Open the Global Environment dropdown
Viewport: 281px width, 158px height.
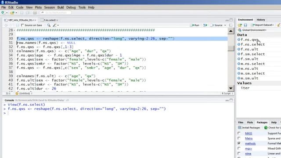click(252, 30)
